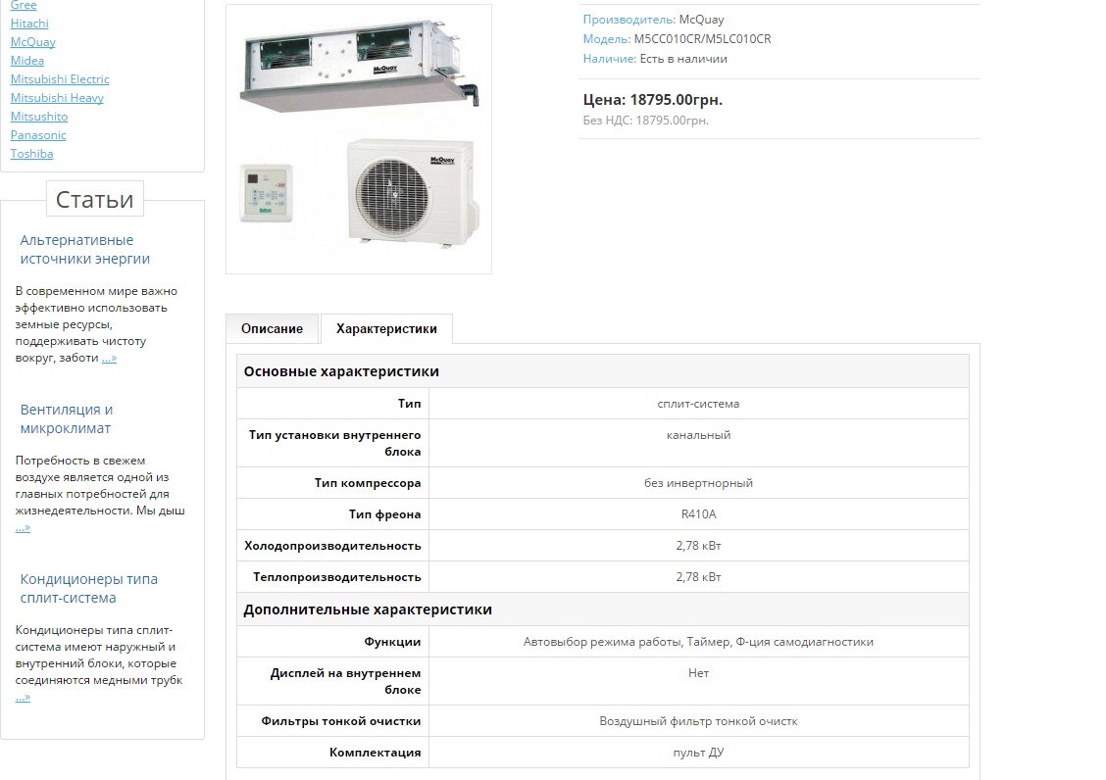The height and width of the screenshot is (780, 1106).
Task: Open article "Альтернативные источники энергии"
Action: (84, 250)
